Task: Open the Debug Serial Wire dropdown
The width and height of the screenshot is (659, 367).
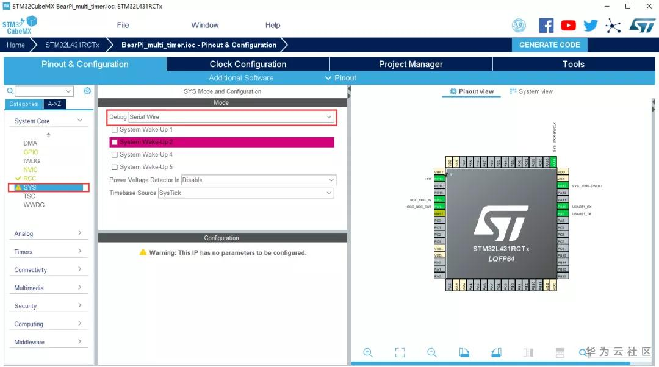Action: (231, 117)
